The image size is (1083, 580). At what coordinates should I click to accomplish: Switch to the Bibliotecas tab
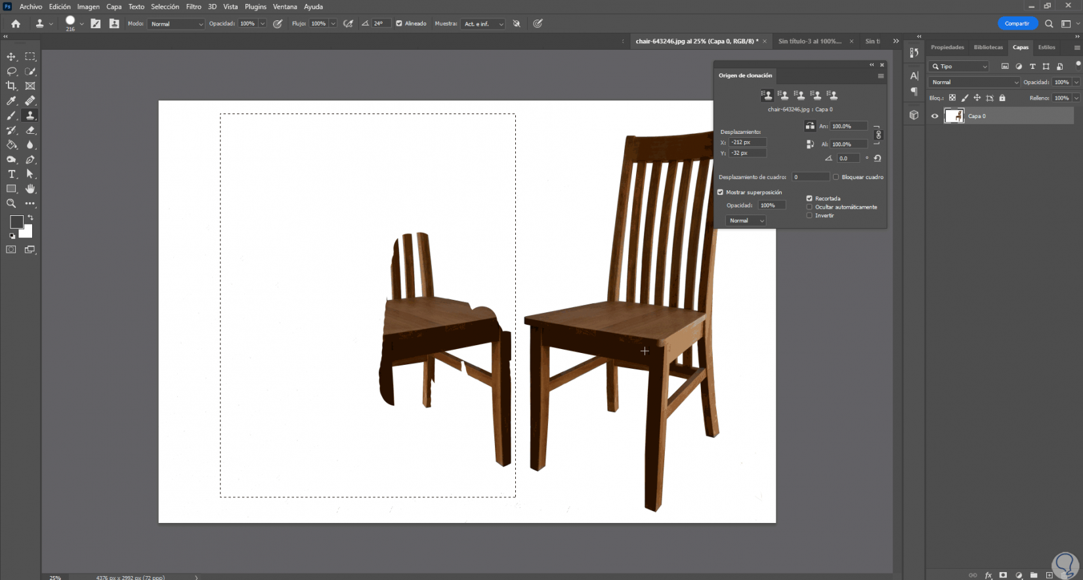click(988, 47)
